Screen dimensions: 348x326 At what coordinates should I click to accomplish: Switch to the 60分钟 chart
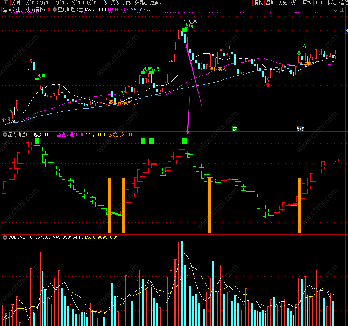(89, 3)
